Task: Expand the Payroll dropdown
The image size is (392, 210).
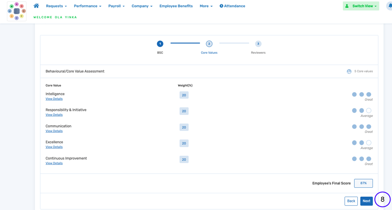Action: click(x=116, y=6)
